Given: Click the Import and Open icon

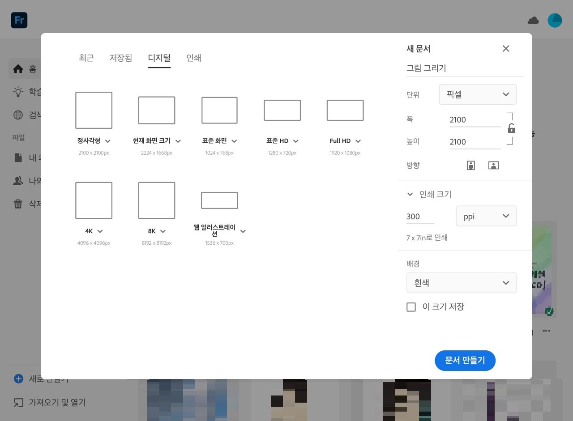Looking at the screenshot, I should coord(18,403).
